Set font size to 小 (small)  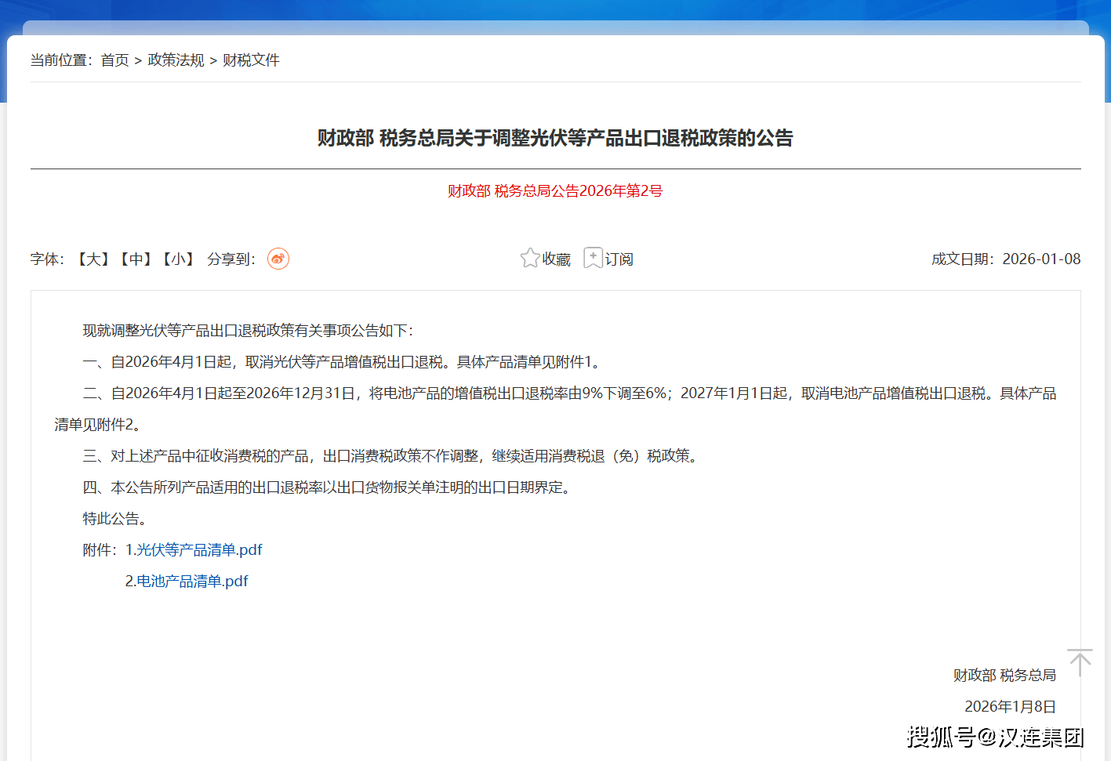(178, 259)
